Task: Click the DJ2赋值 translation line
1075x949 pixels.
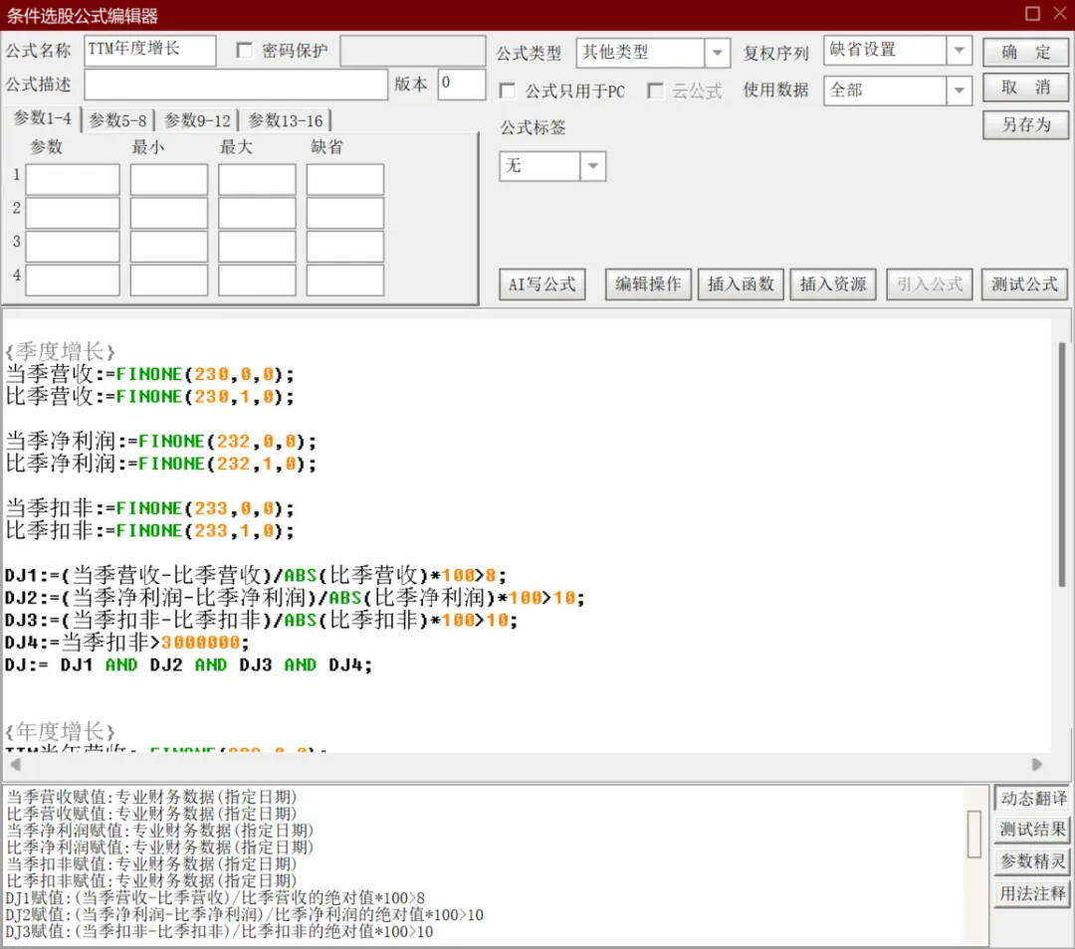Action: [x=245, y=915]
